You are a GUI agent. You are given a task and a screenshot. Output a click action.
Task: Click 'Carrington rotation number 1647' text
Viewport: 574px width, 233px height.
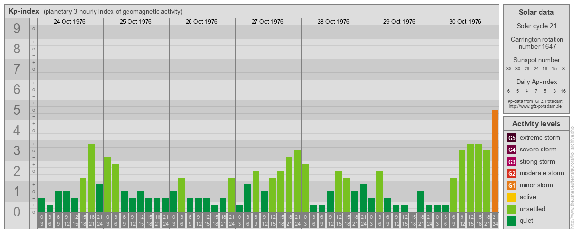[x=536, y=43]
